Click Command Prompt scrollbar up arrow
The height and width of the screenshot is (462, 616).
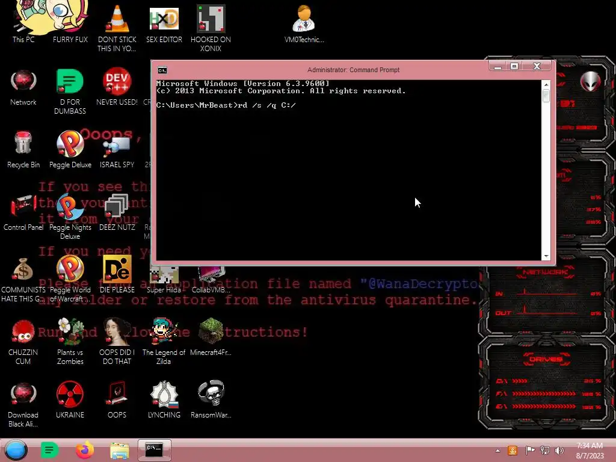(x=546, y=84)
